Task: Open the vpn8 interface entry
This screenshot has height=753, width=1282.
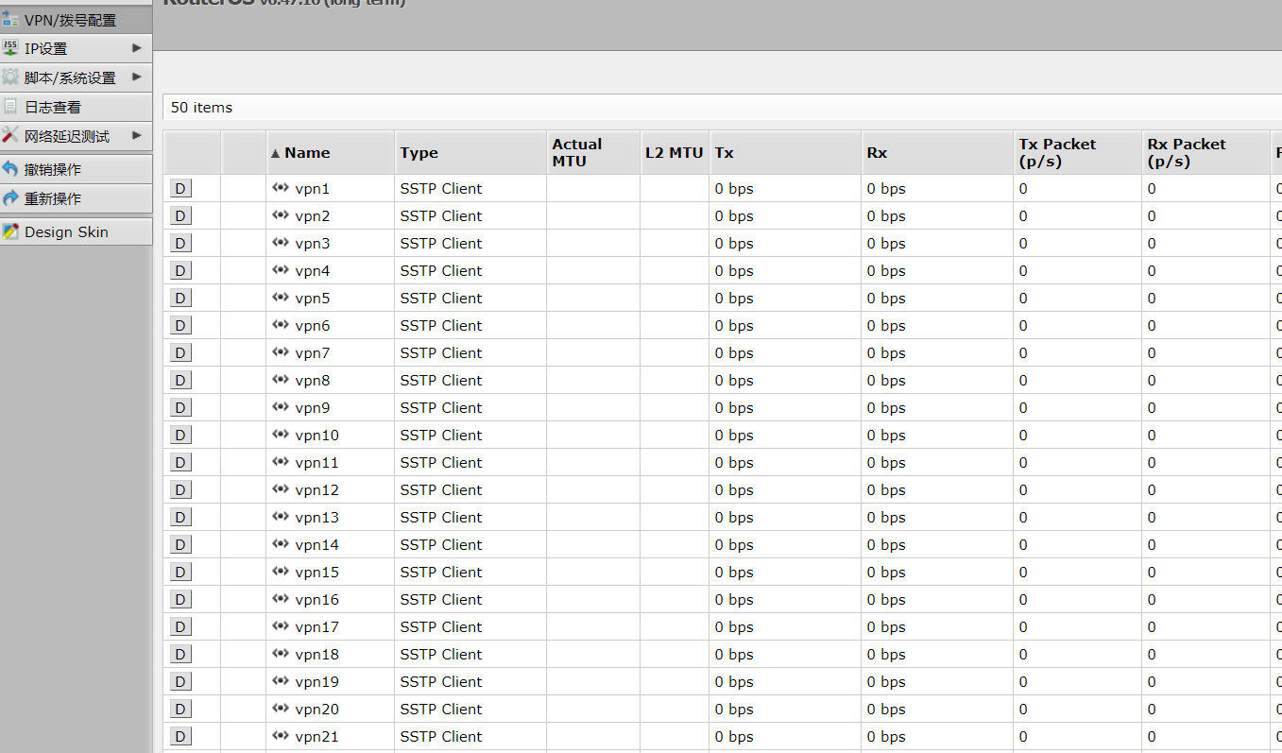Action: pyautogui.click(x=313, y=381)
